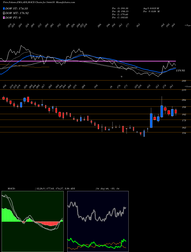Click the small '0' marker on EMA chart
The height and width of the screenshot is (252, 191).
[121, 77]
